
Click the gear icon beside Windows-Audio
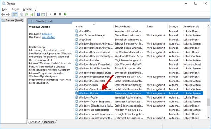(x=77, y=97)
